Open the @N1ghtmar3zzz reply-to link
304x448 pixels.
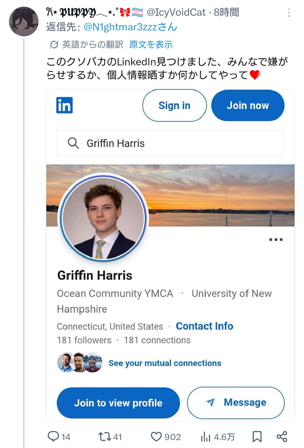coord(130,27)
